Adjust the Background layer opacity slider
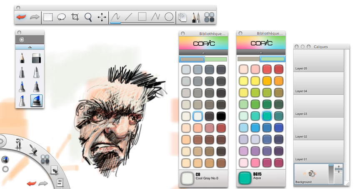 (331, 174)
